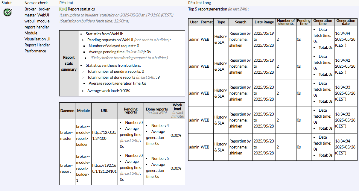Click the "Report stats summary" header cell
Image resolution: width=359 pixels, height=191 pixels.
[69, 63]
